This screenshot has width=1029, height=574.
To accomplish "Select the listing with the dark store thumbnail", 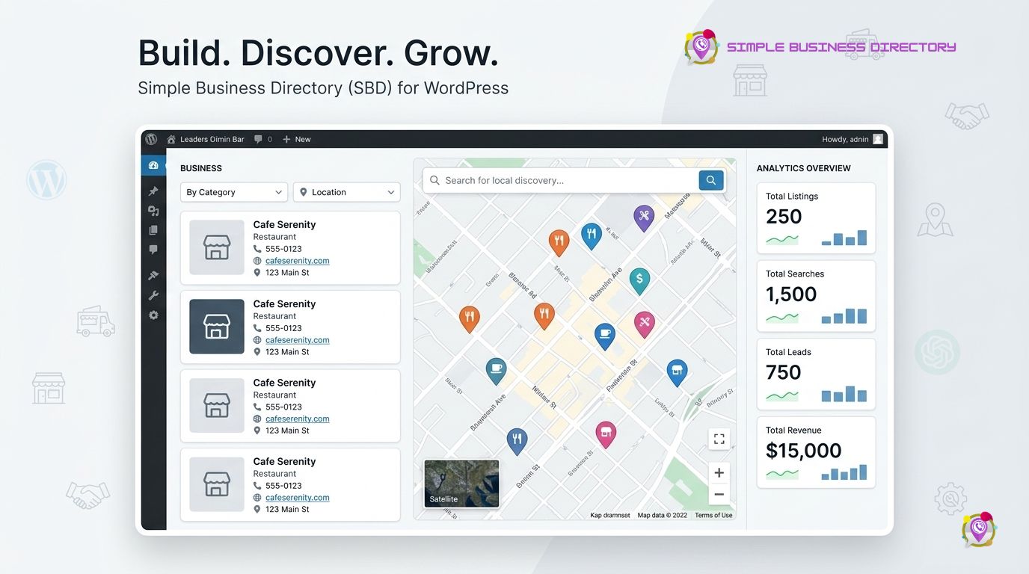I will [290, 327].
